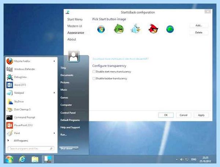Click the user account picture
The height and width of the screenshot is (167, 220).
coord(73,56)
